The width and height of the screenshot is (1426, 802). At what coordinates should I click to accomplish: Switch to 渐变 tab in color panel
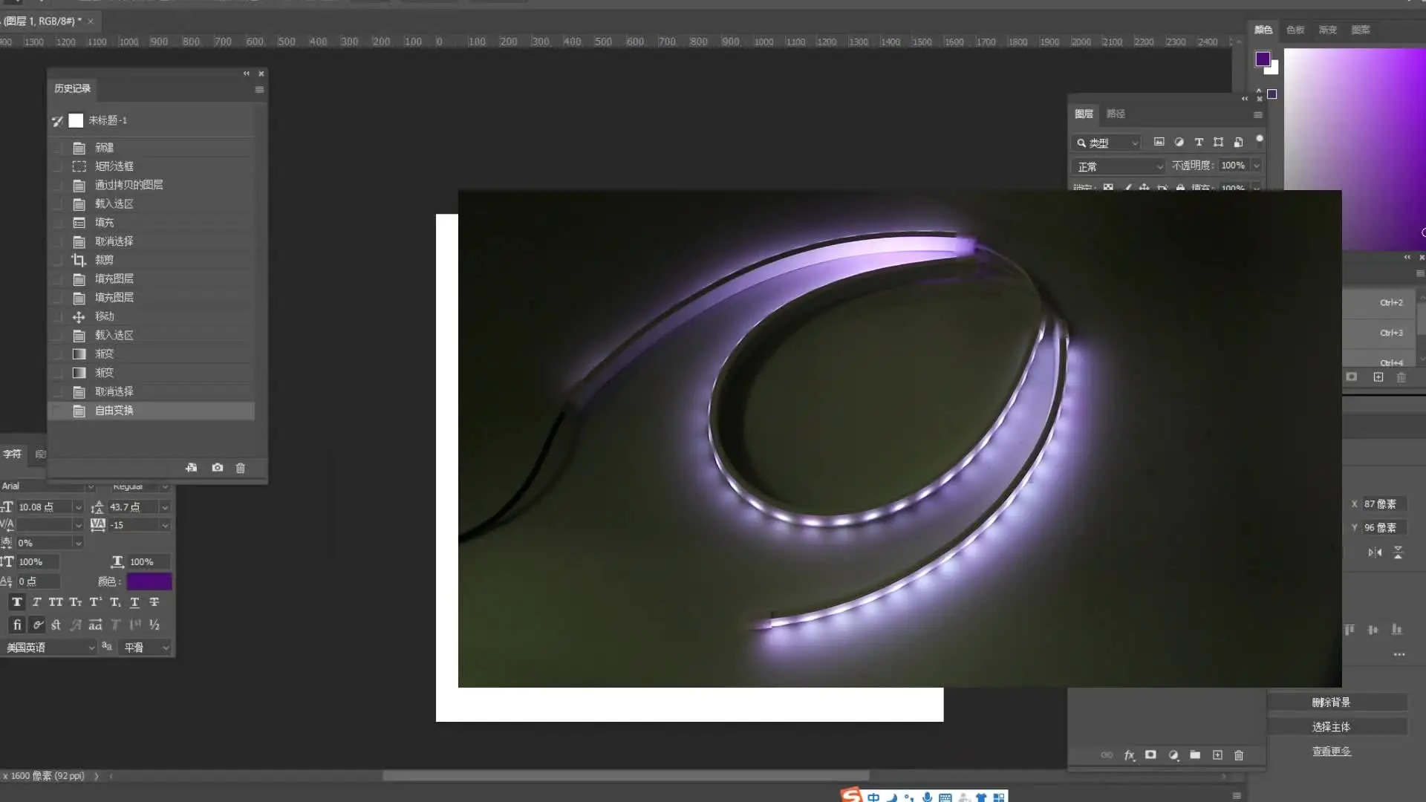pos(1327,30)
